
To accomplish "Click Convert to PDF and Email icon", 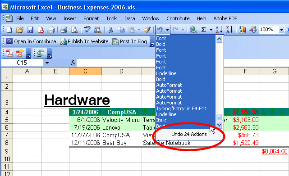I will click(x=20, y=54).
